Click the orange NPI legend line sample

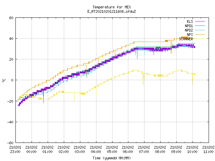click(200, 34)
